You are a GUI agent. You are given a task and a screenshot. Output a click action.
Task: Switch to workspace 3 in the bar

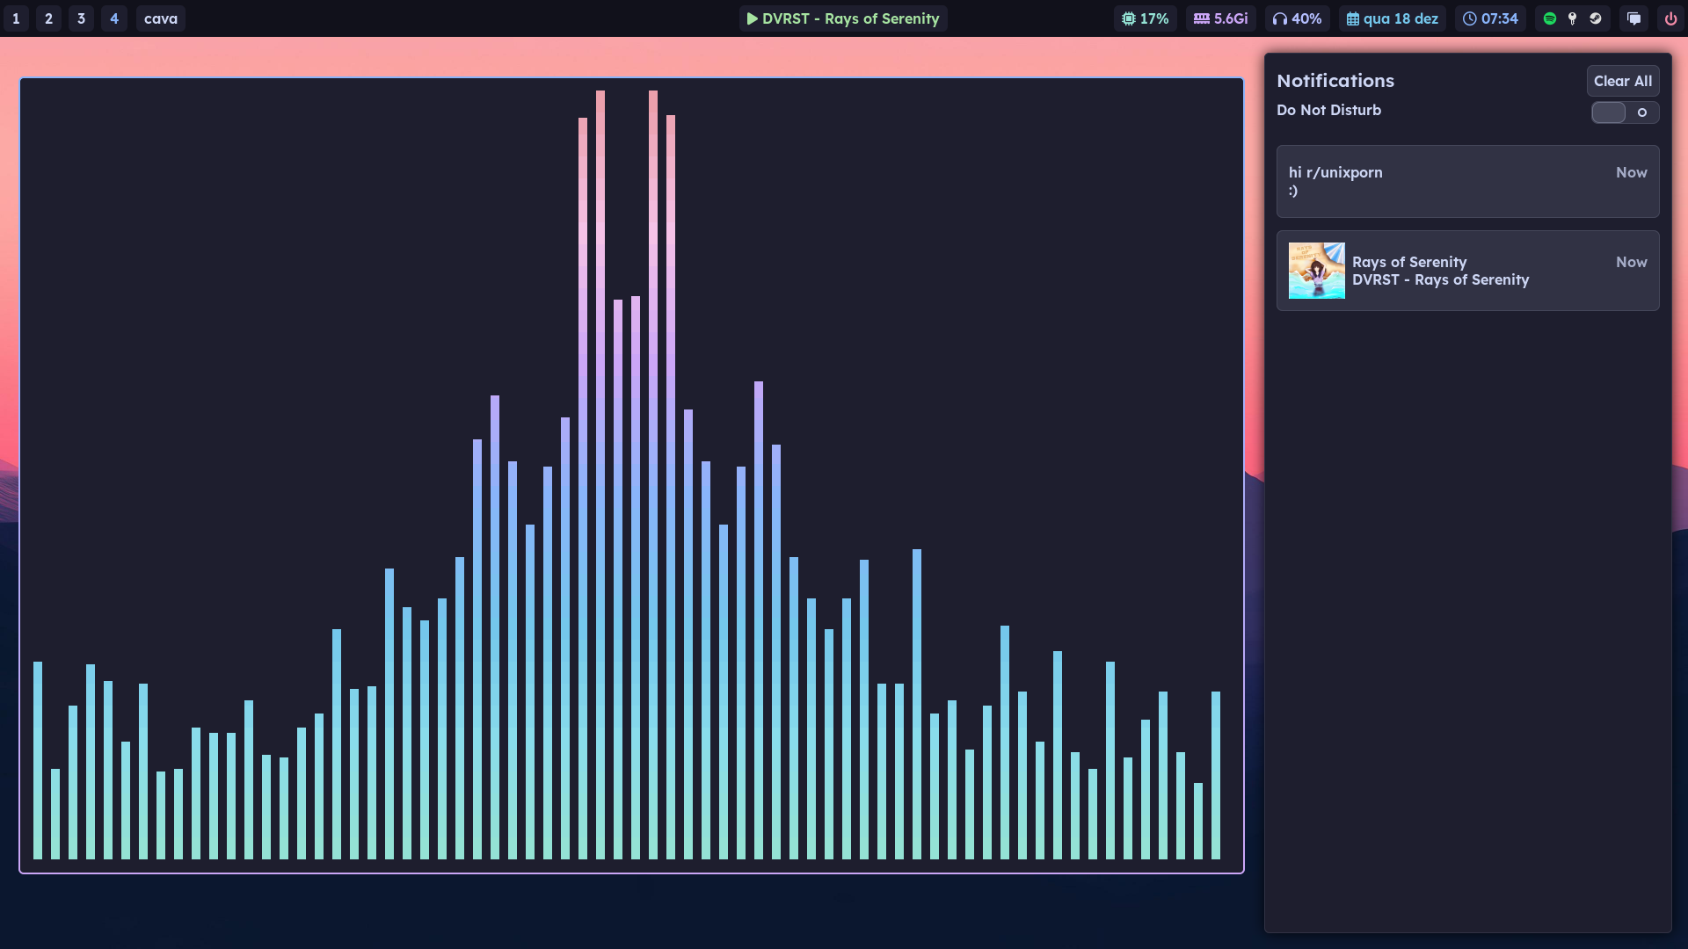pyautogui.click(x=81, y=18)
